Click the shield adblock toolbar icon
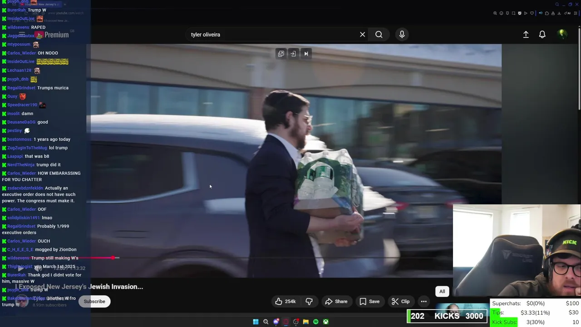 click(x=520, y=13)
